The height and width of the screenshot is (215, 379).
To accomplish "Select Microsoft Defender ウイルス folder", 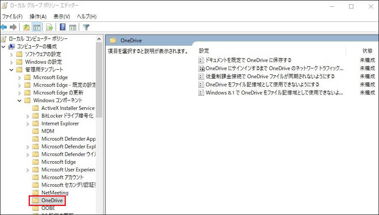I will (x=68, y=154).
